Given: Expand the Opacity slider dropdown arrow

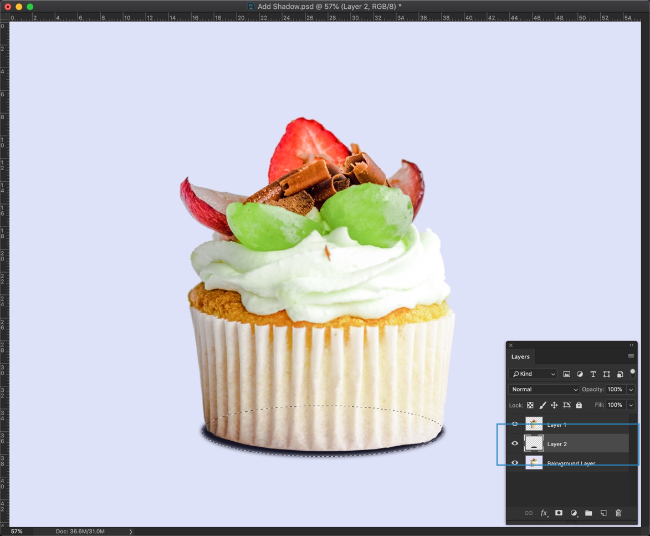Looking at the screenshot, I should 631,390.
